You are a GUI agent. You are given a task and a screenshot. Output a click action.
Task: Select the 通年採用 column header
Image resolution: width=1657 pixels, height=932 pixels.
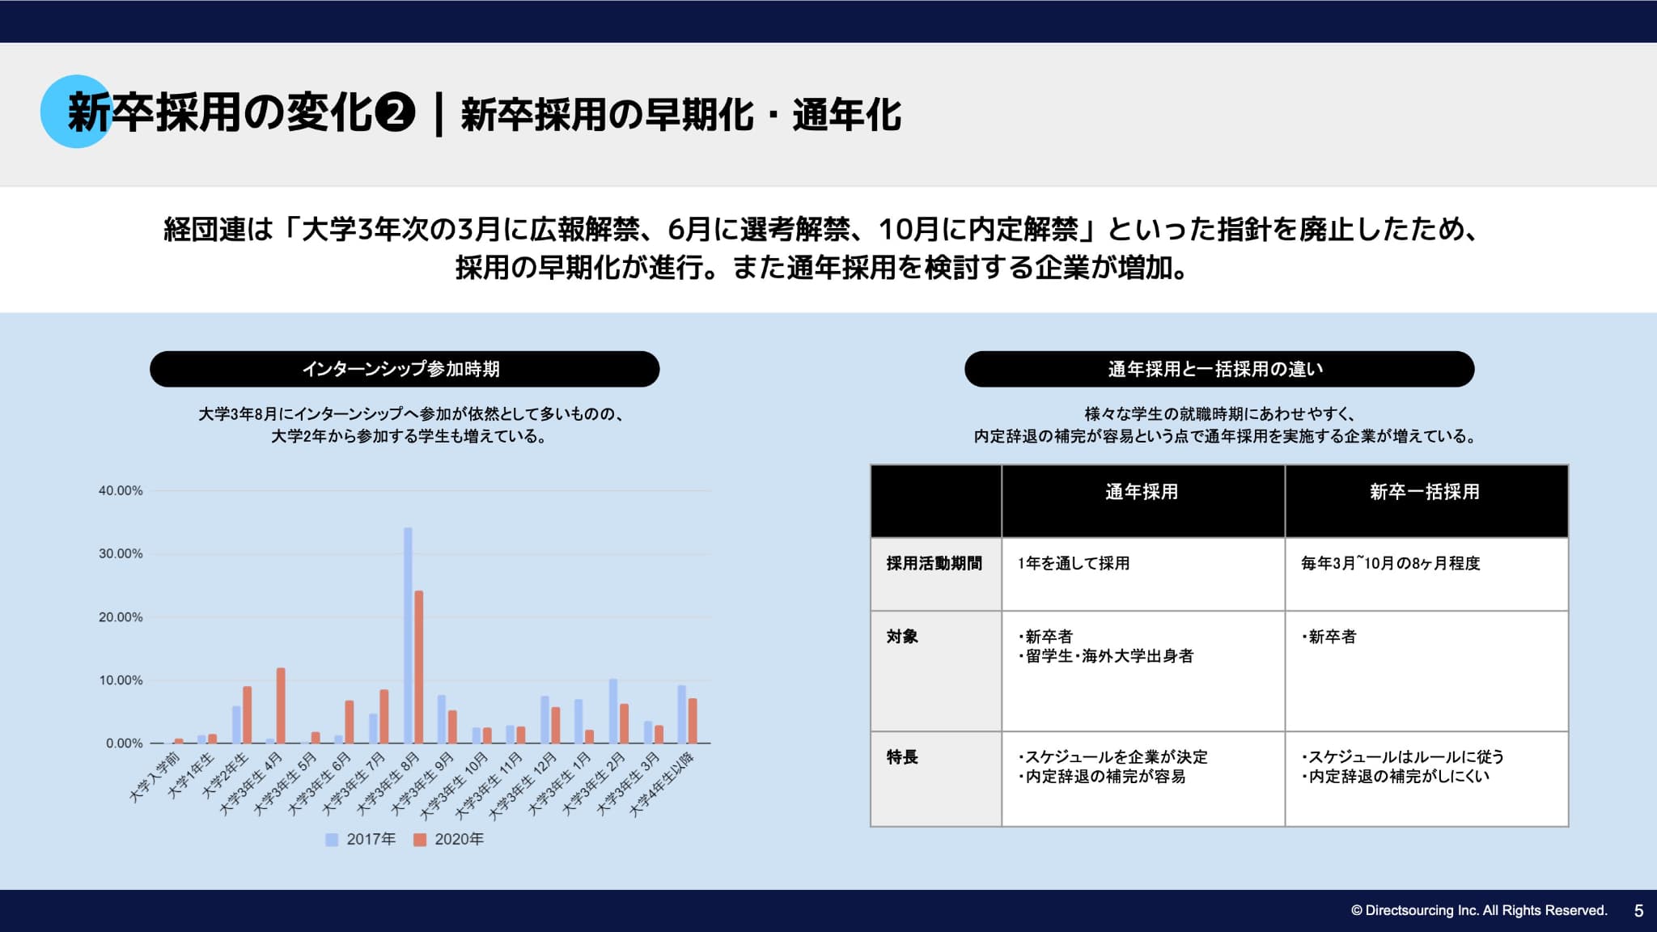pos(1142,492)
